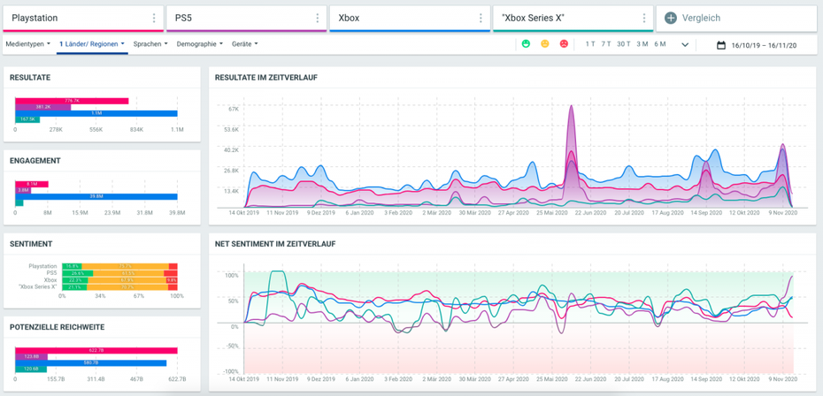Select the Playstation query tab
823x396 pixels.
(83, 19)
